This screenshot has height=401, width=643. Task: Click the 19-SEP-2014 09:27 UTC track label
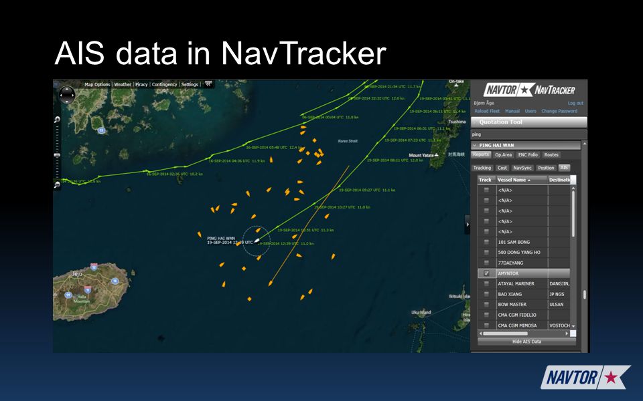367,190
